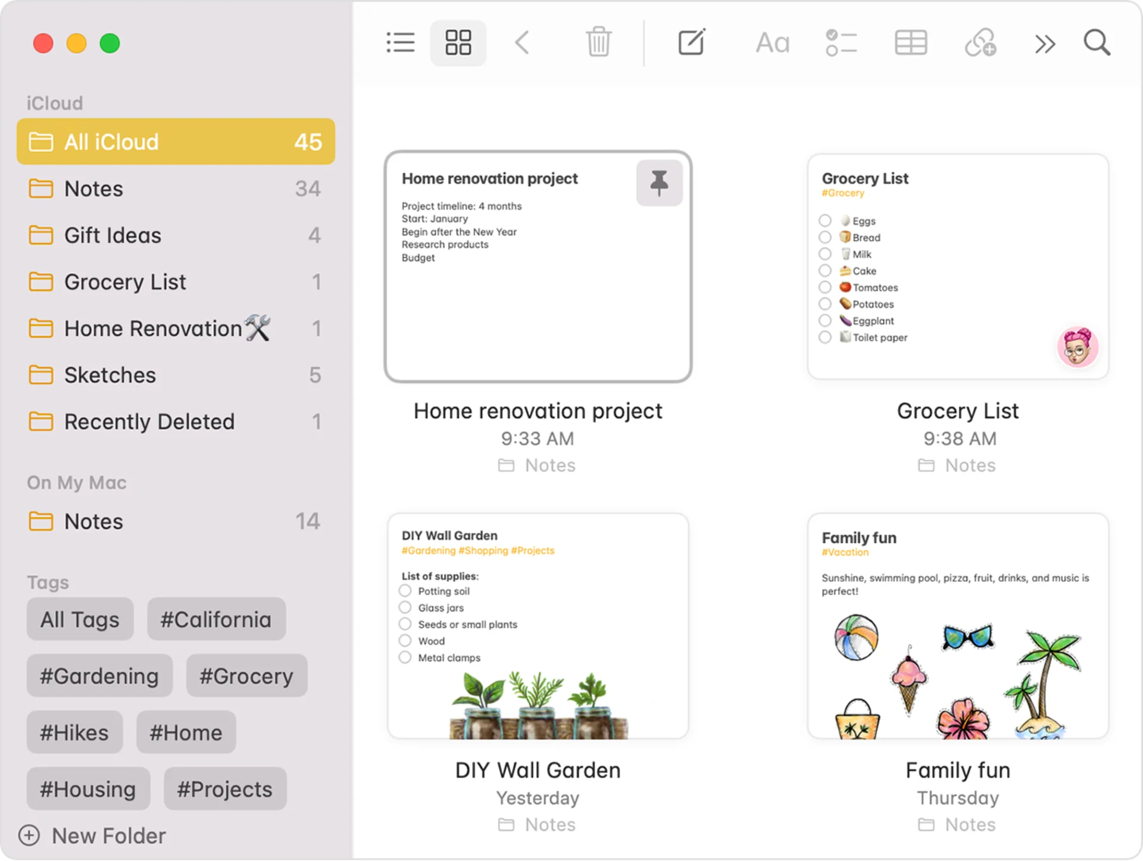The image size is (1143, 861).
Task: Insert a table via the table icon
Action: point(911,42)
